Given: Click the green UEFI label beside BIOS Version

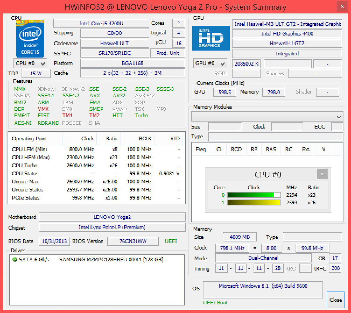Looking at the screenshot, I should coord(171,241).
